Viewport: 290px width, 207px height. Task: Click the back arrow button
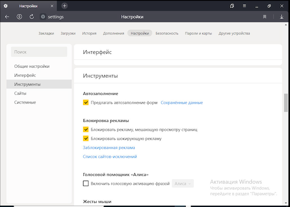click(x=7, y=17)
